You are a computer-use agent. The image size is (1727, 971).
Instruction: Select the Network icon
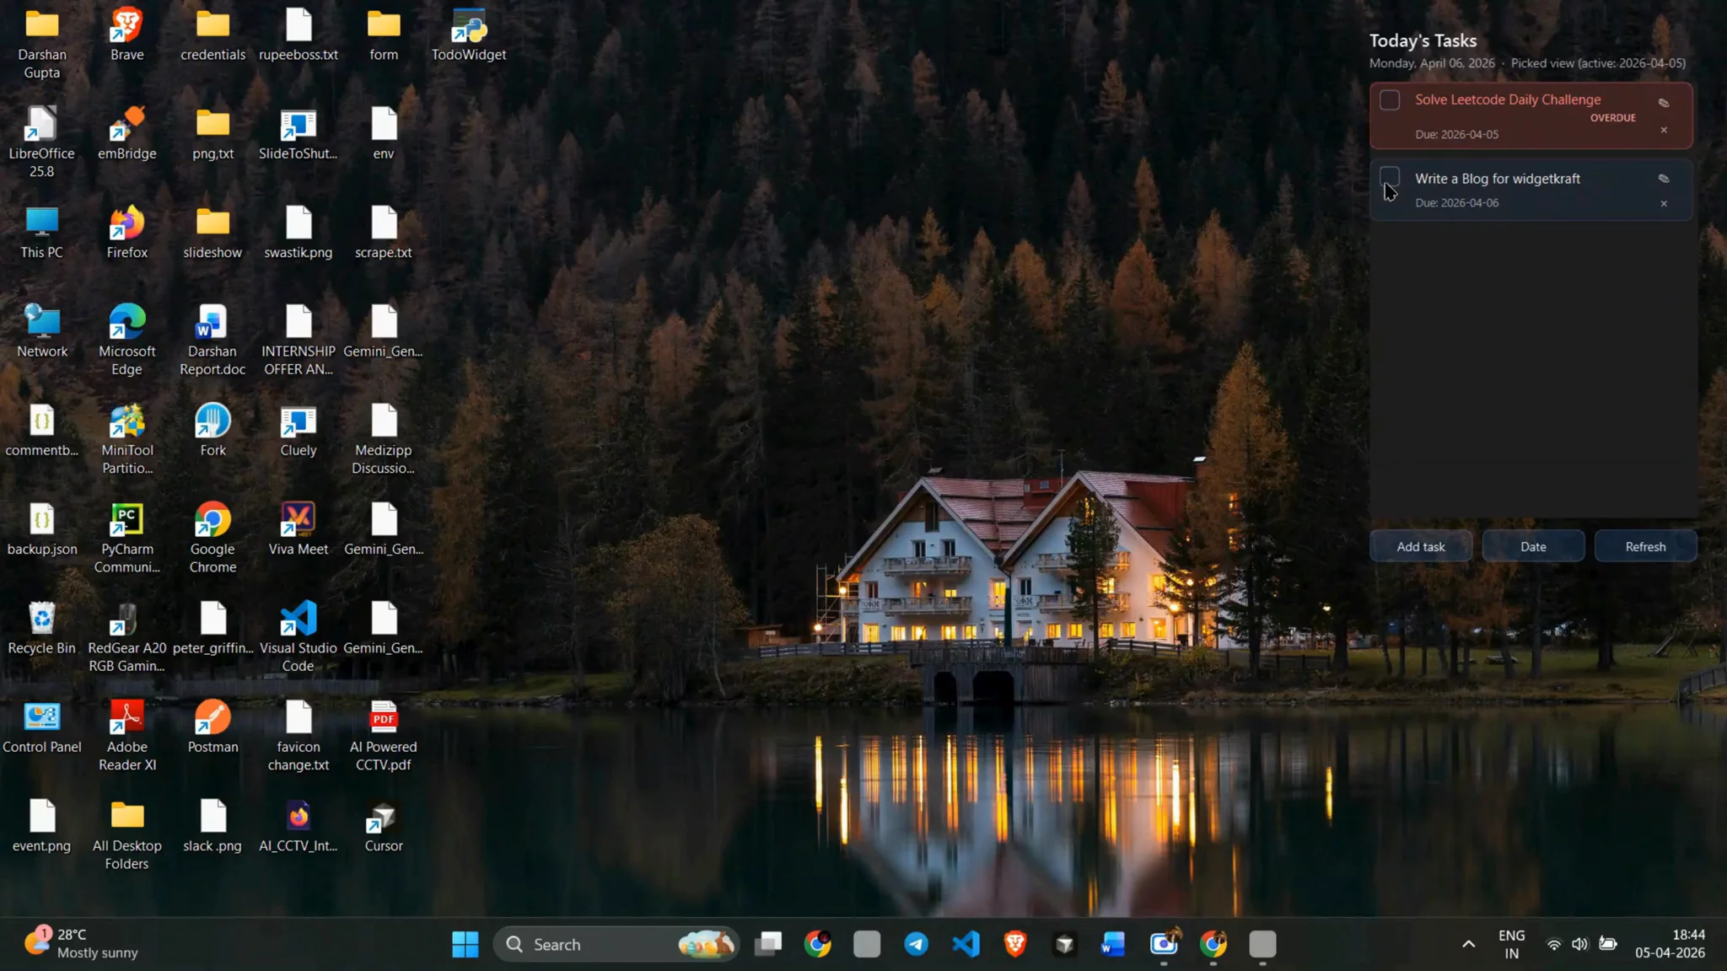coord(42,332)
